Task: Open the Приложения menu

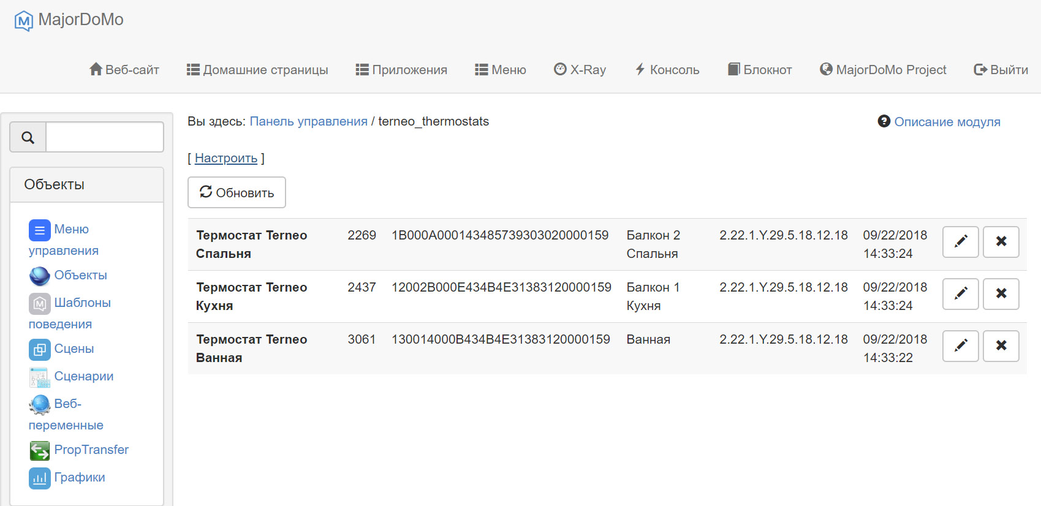Action: (401, 70)
